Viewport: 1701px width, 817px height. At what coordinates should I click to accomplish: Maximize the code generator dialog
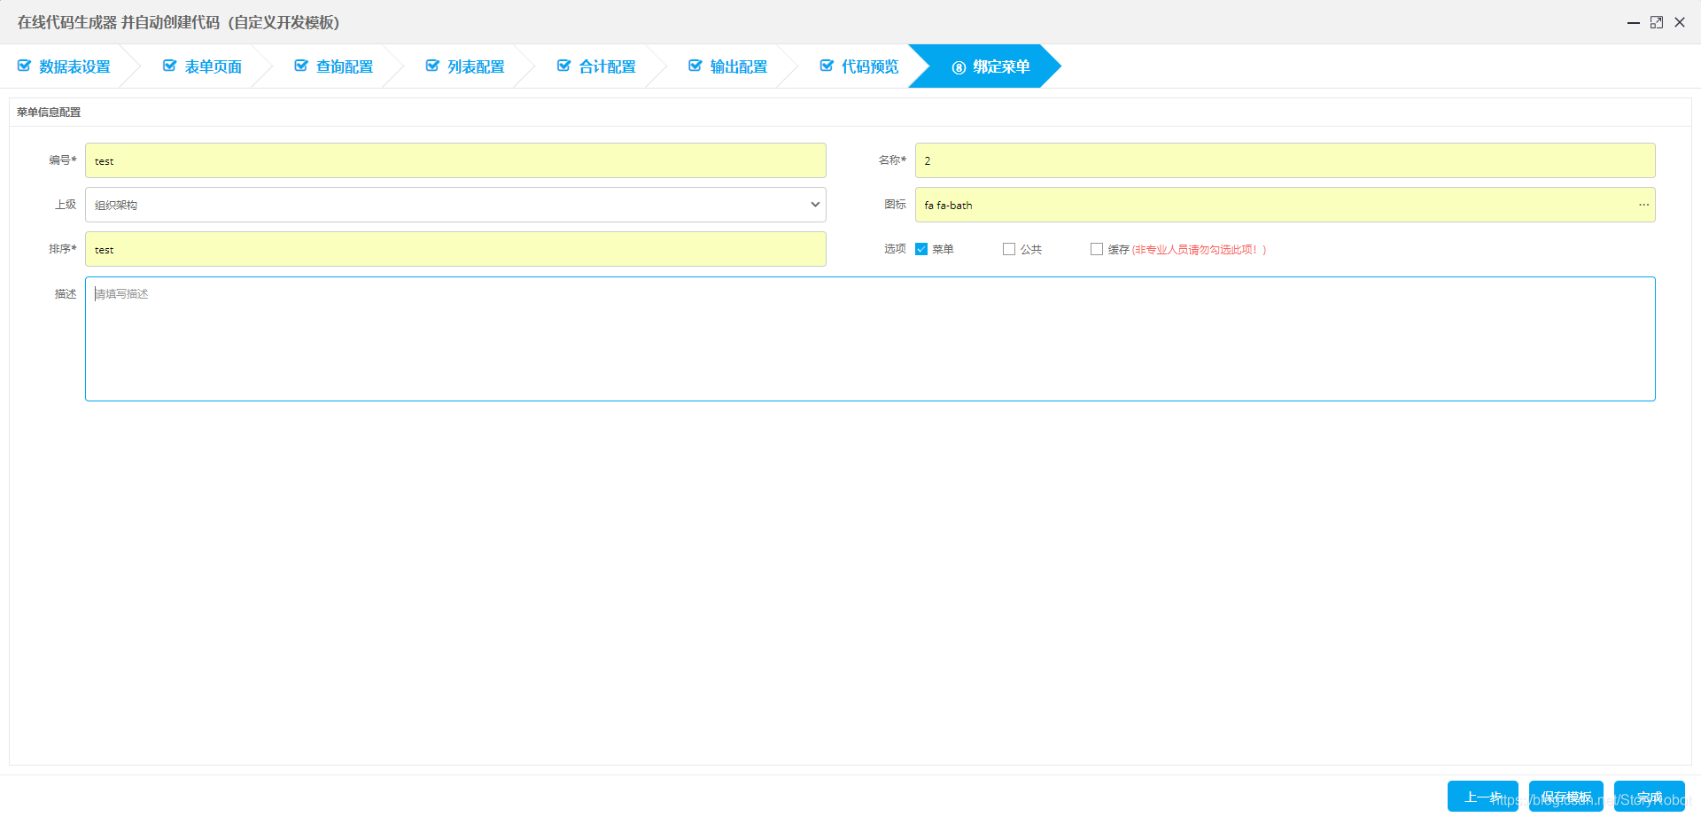click(x=1657, y=22)
